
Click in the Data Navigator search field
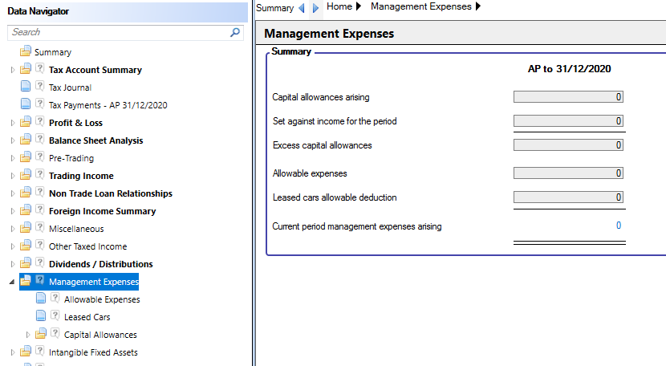(x=119, y=32)
